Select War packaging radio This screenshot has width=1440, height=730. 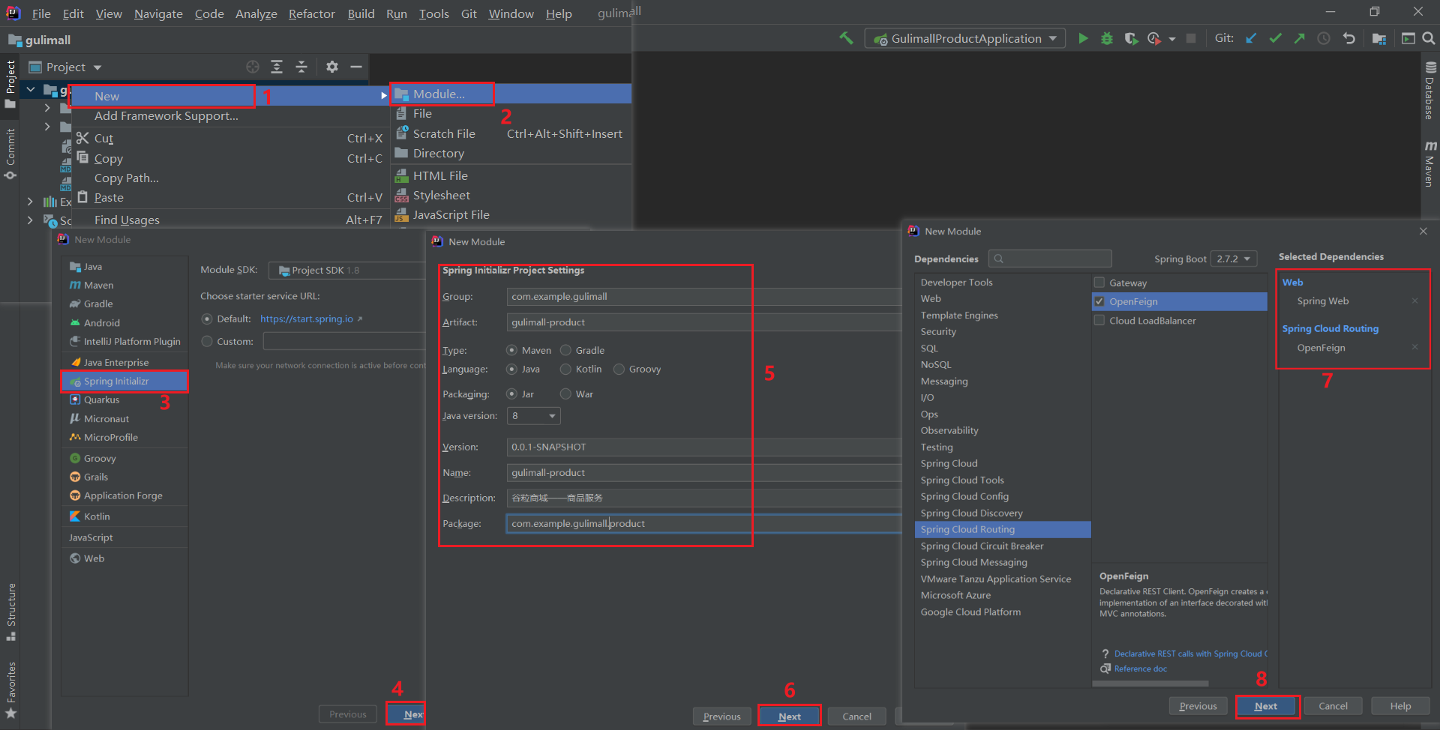click(565, 393)
